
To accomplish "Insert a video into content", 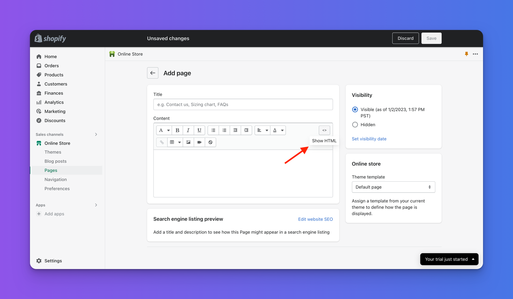I will [199, 142].
